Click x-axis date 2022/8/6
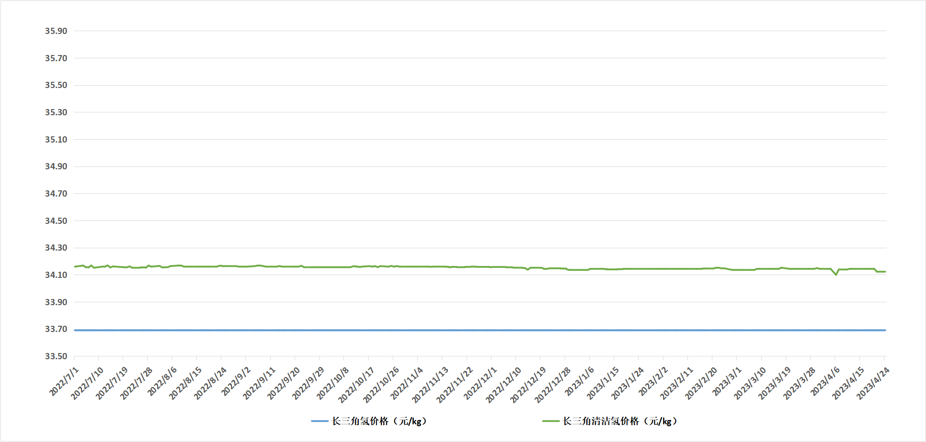Viewport: 926px width, 442px height. (162, 382)
